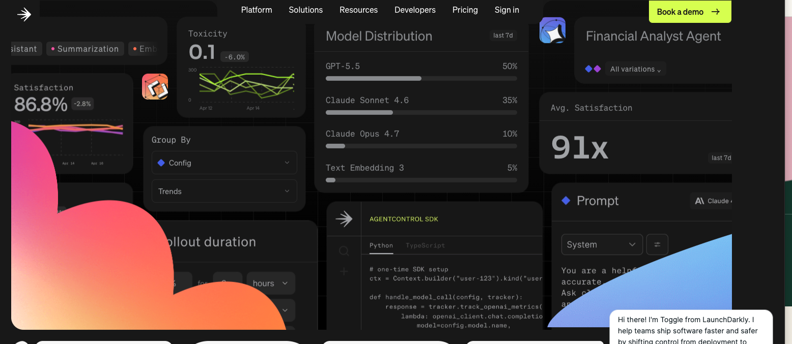Click the Financial Analyst Agent title
Viewport: 792px width, 344px height.
[x=653, y=36]
